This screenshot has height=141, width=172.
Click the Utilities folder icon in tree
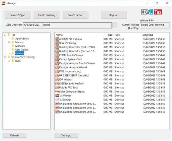pos(13,53)
